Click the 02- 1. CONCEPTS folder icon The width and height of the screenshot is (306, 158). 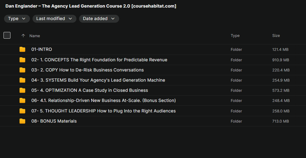(x=22, y=60)
